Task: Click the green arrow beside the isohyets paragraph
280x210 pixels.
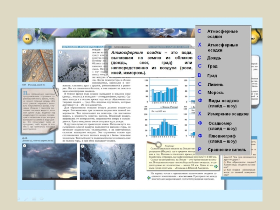Action: click(149, 178)
